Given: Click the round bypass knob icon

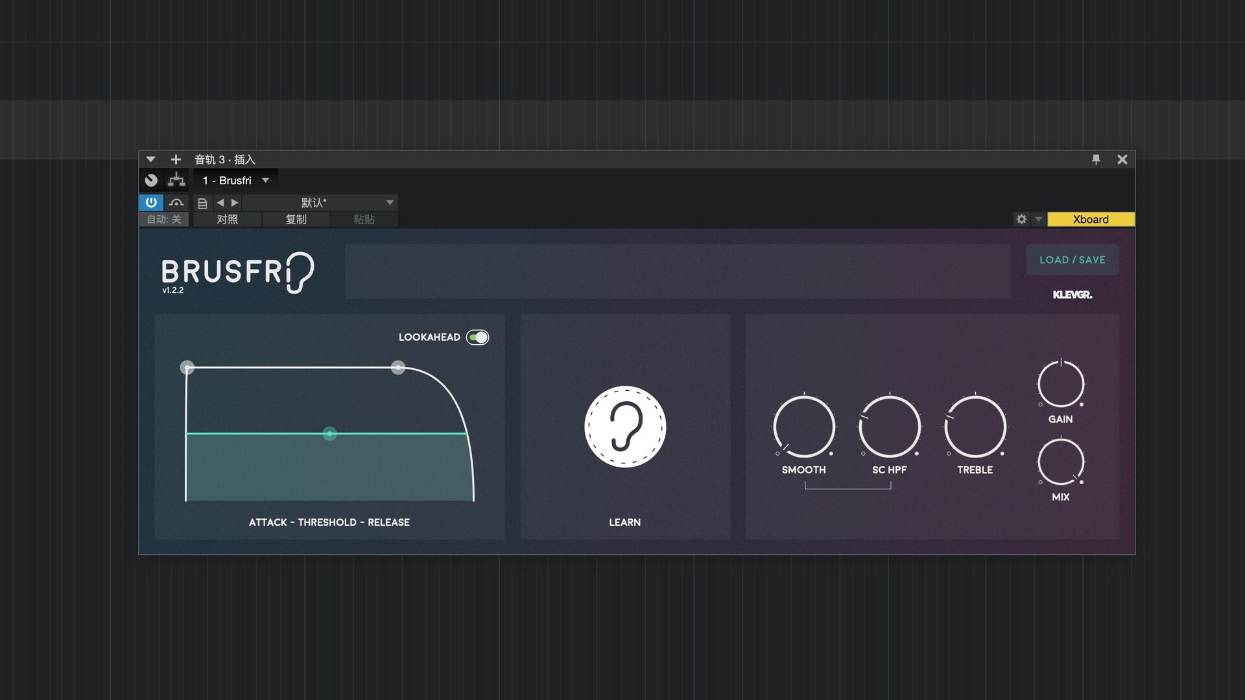Looking at the screenshot, I should click(151, 180).
